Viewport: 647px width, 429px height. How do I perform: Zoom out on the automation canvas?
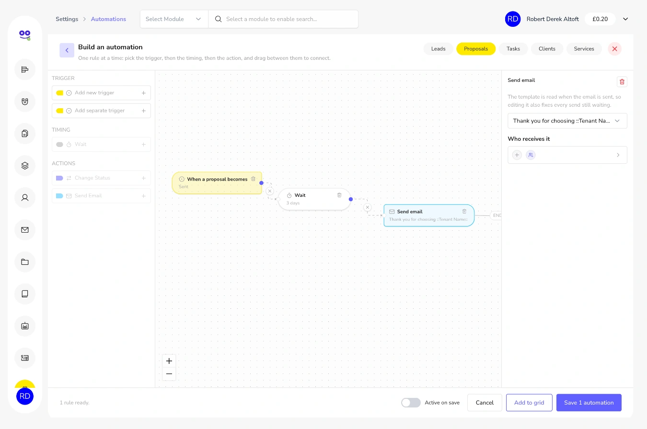(169, 374)
